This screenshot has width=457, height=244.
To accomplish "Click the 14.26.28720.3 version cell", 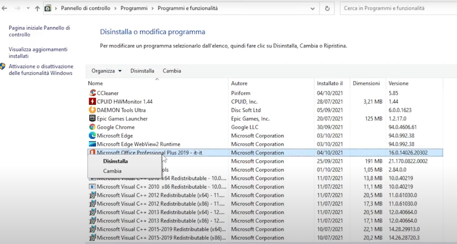I will [404, 238].
